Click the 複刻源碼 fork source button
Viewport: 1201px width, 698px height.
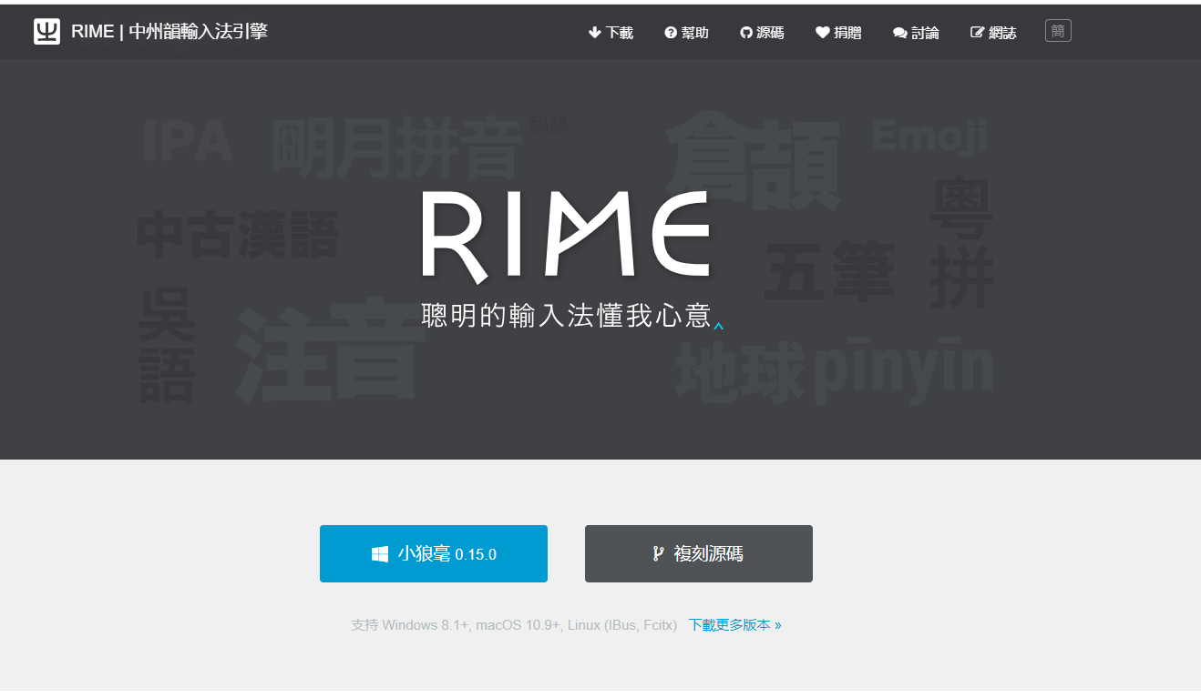pos(699,553)
